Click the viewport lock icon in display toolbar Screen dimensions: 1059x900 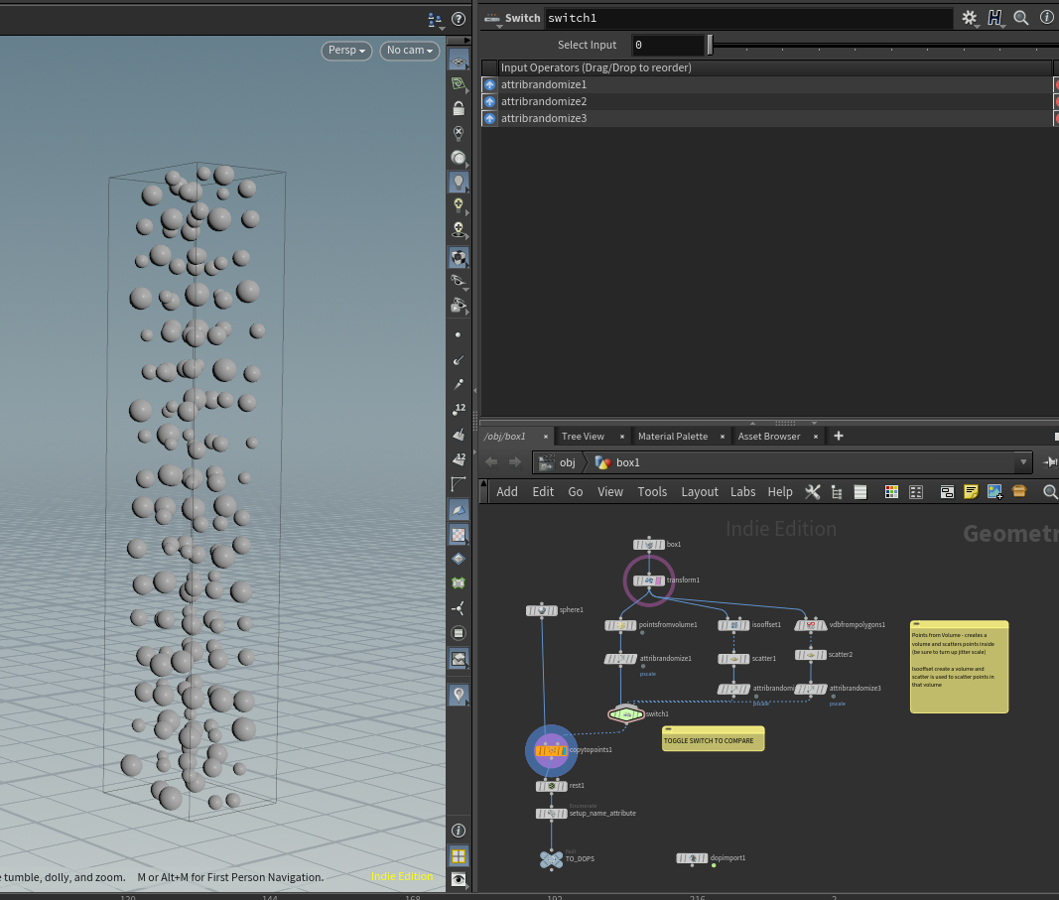tap(459, 109)
